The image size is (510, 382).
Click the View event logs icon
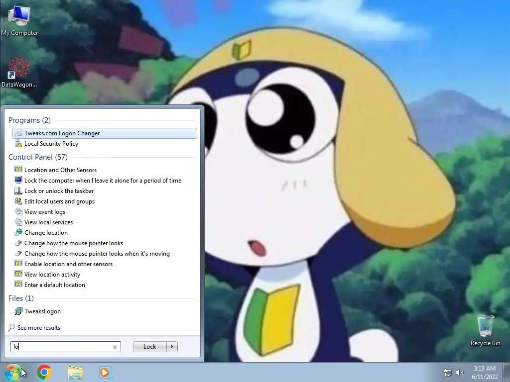tap(18, 212)
